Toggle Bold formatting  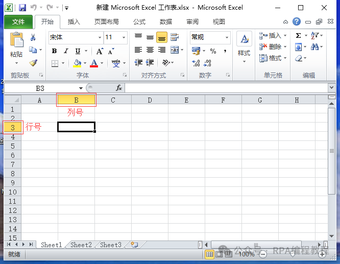point(55,51)
